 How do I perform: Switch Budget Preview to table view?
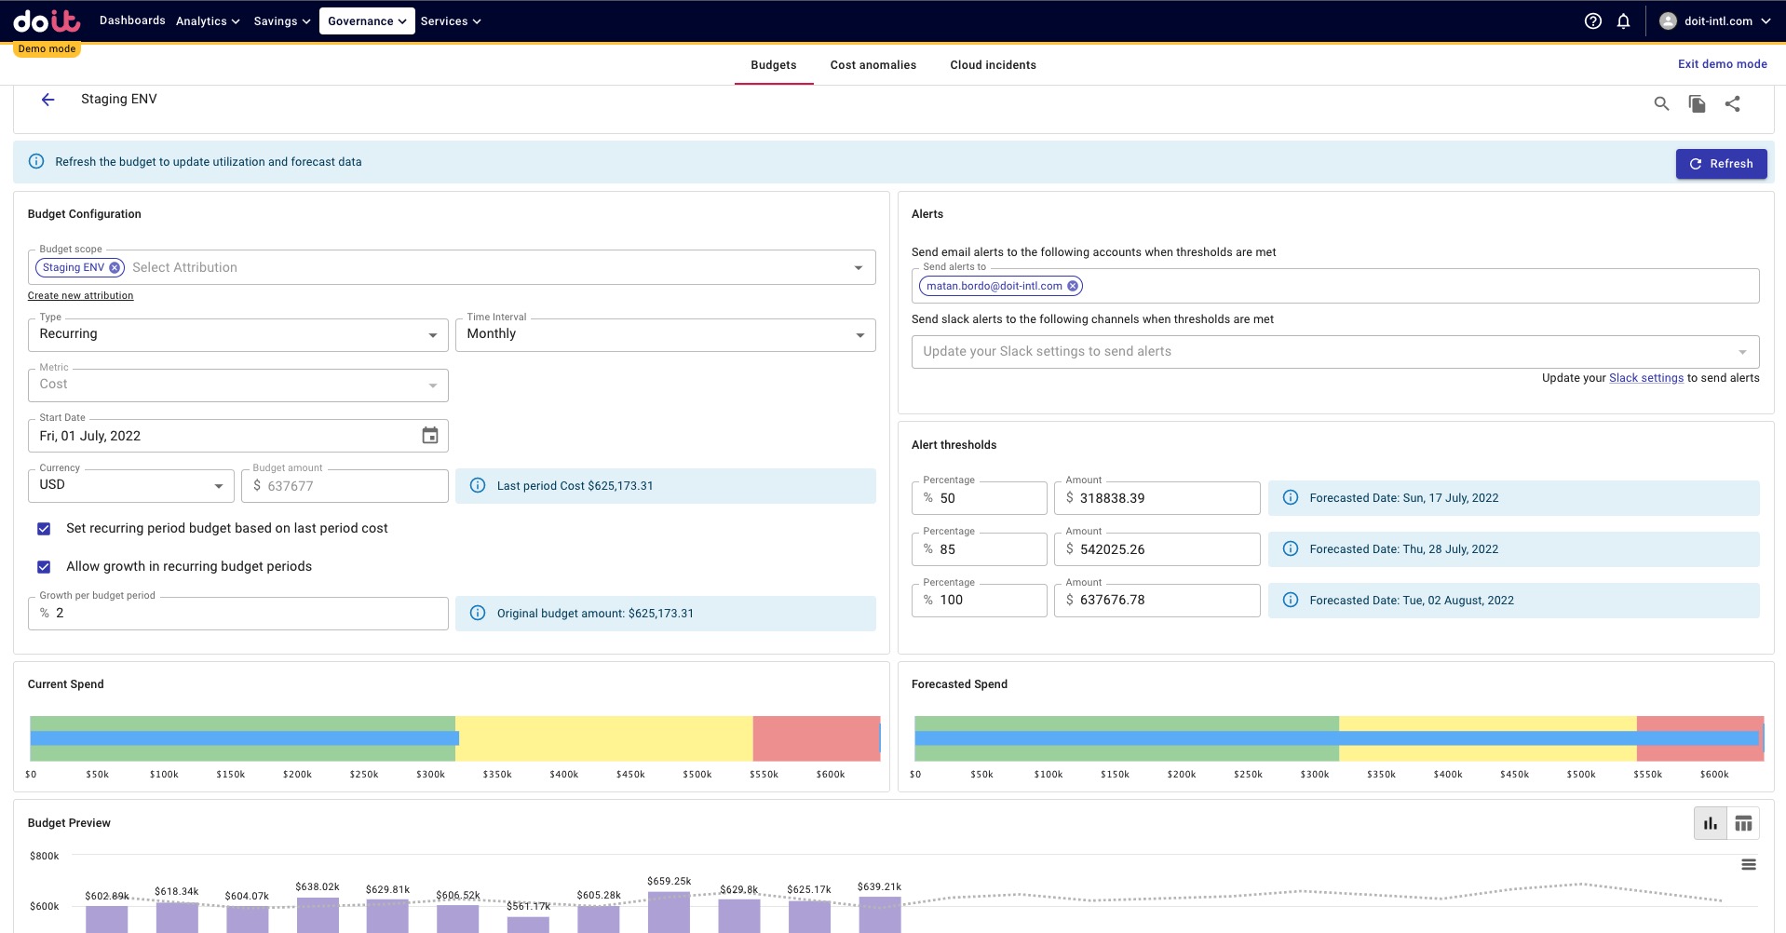[1744, 823]
